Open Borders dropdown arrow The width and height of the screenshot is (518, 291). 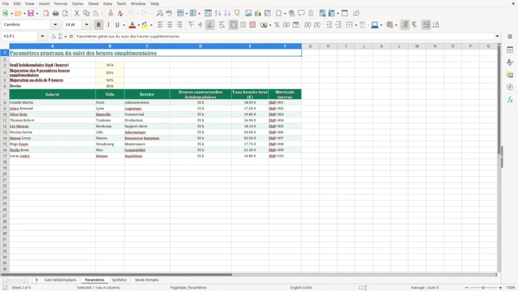tap(356, 25)
